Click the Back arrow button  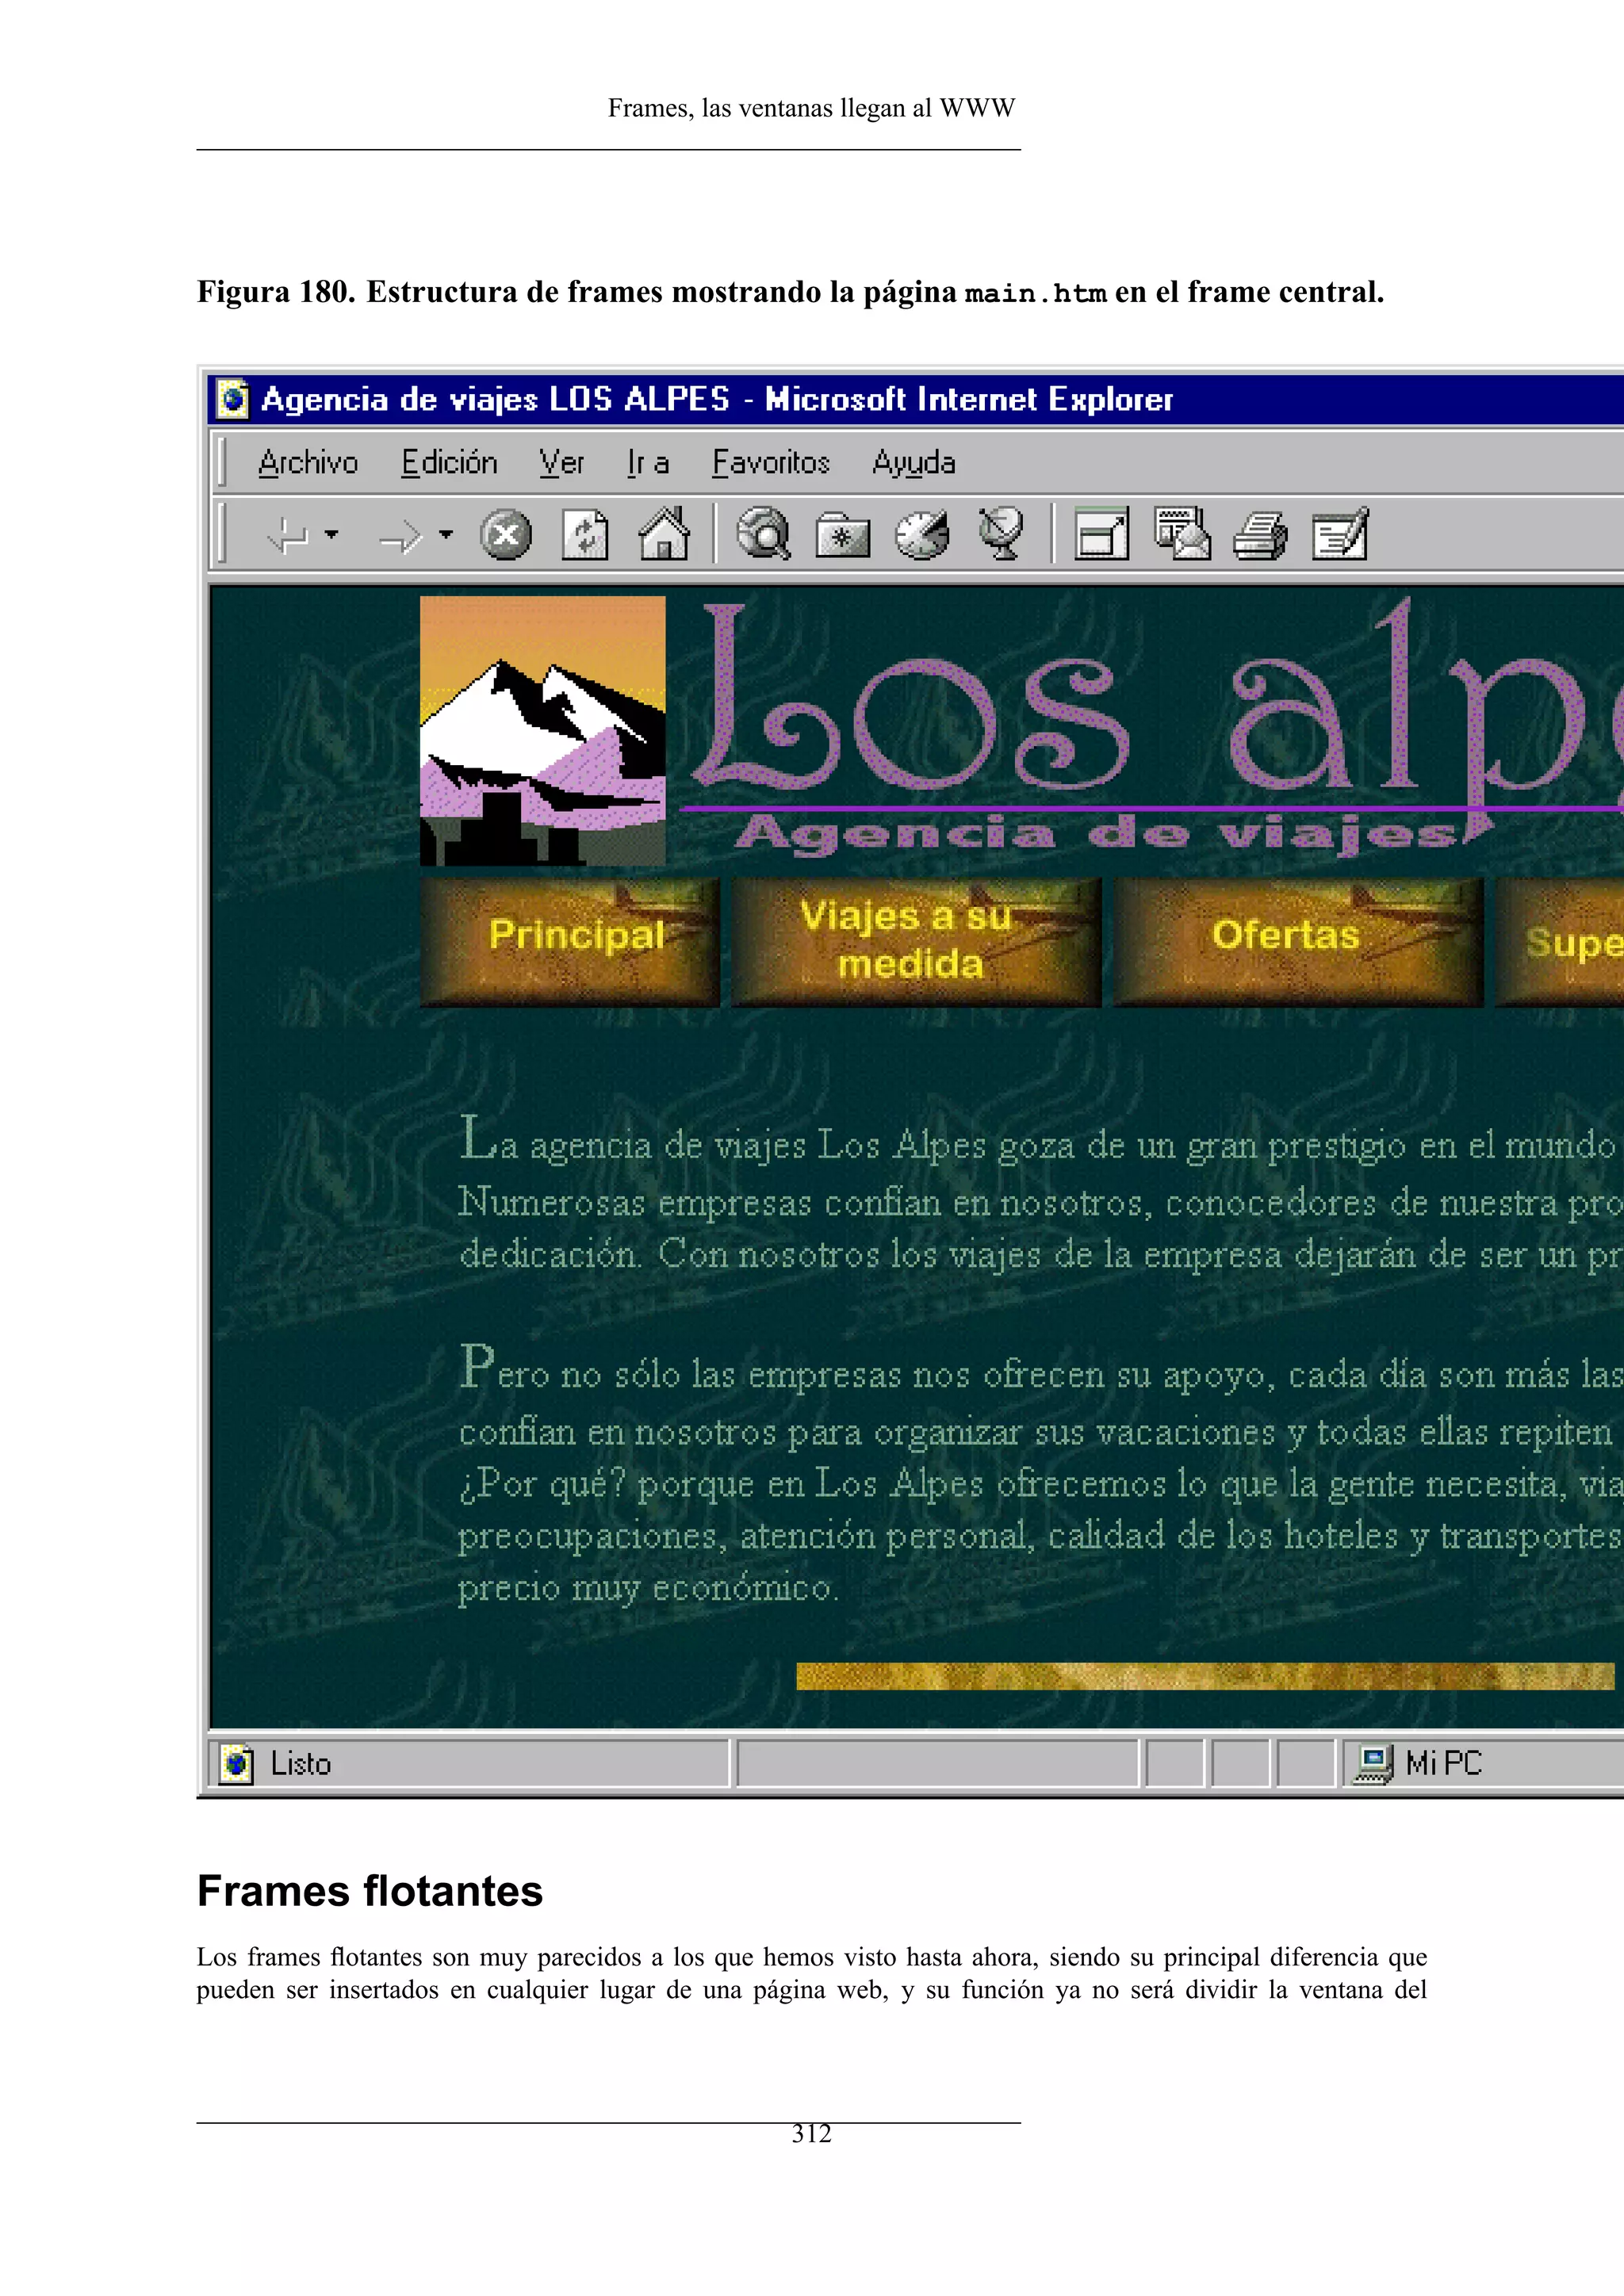point(287,535)
